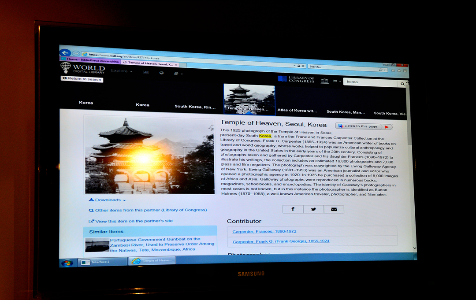Click the stop-loading X in address bar
This screenshot has height=300, width=476.
pyautogui.click(x=303, y=66)
